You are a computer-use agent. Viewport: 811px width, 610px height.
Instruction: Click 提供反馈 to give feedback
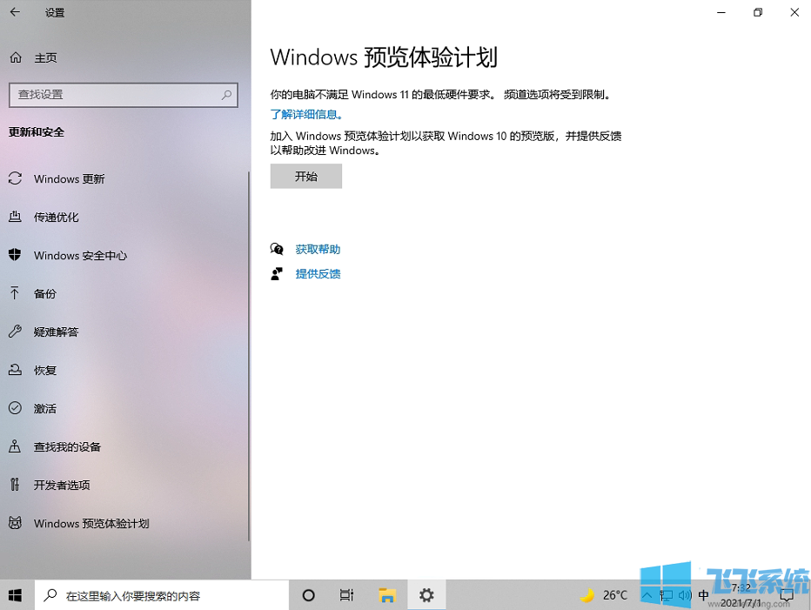[x=318, y=273]
